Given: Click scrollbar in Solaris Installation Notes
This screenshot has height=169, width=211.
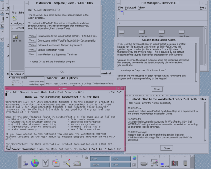Looking at the screenshot, I should pyautogui.click(x=196, y=62).
